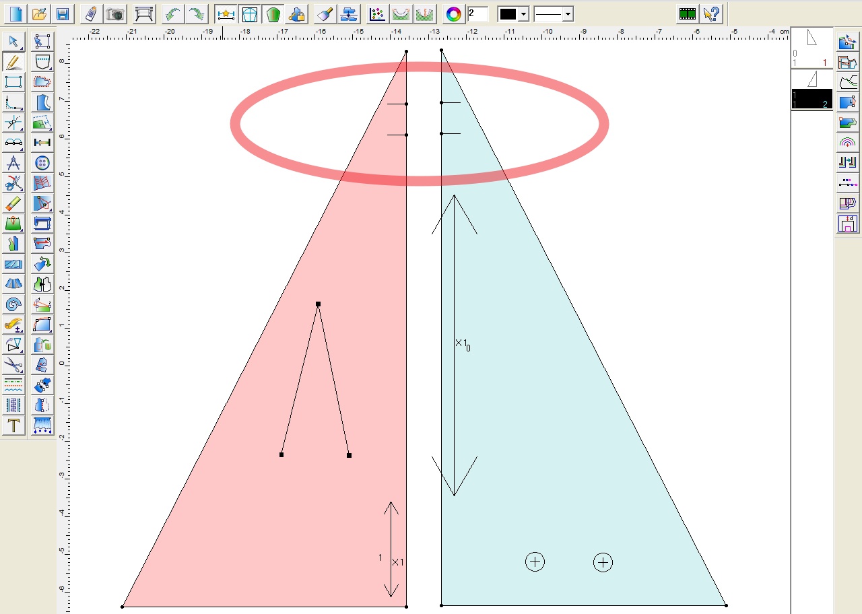Image resolution: width=862 pixels, height=614 pixels.
Task: Click the Undo arrow
Action: coord(173,13)
